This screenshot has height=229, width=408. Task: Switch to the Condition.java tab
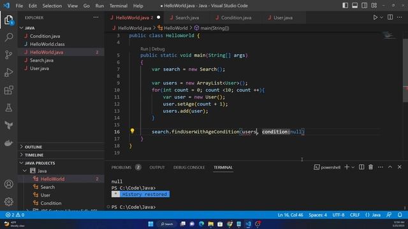237,18
